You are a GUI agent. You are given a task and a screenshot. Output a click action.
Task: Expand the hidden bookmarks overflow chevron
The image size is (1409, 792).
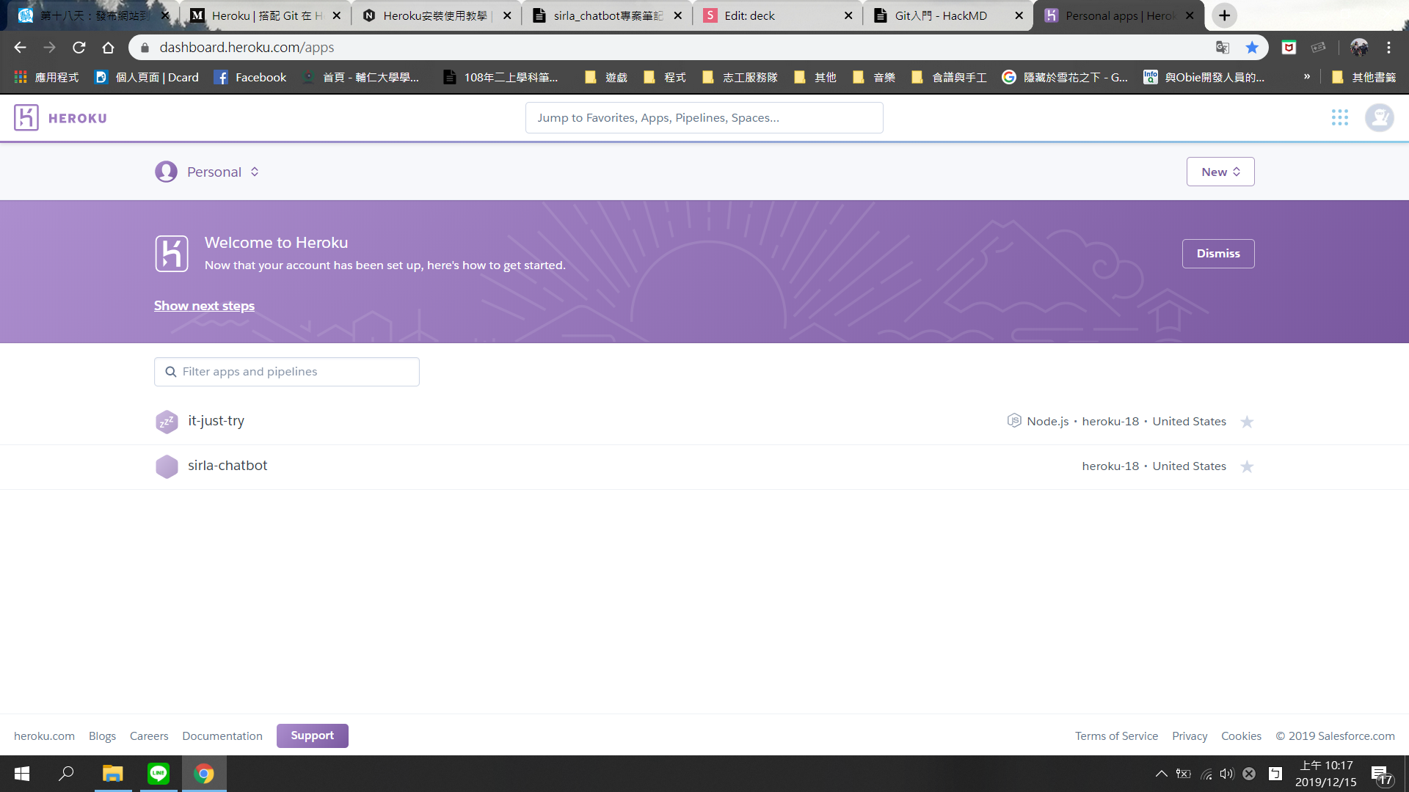1307,77
